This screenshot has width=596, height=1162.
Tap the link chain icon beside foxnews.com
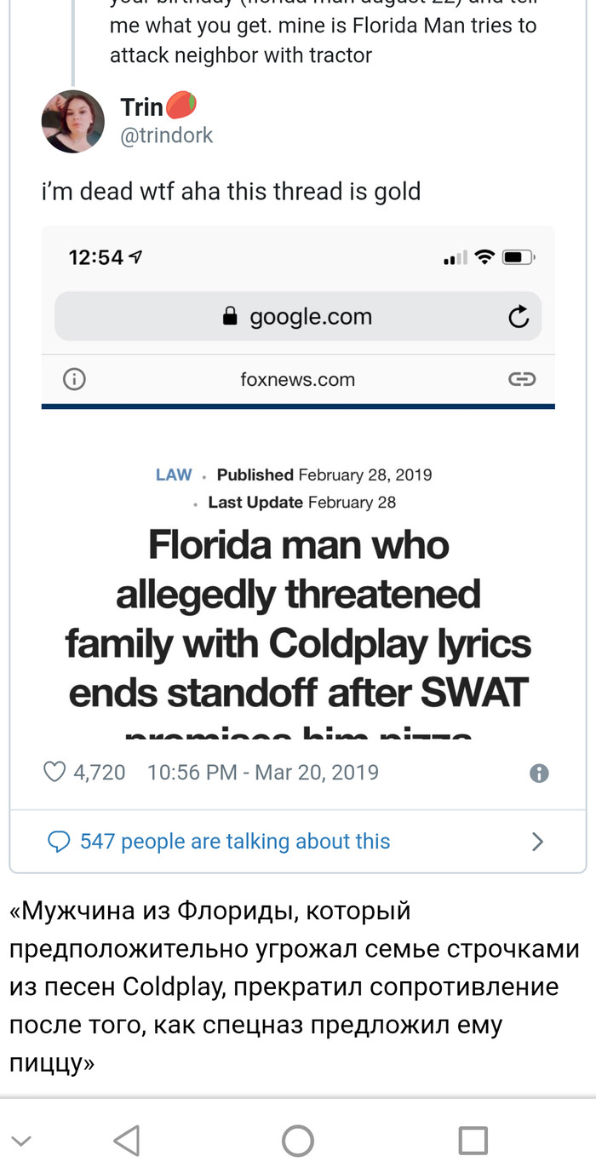(x=522, y=379)
